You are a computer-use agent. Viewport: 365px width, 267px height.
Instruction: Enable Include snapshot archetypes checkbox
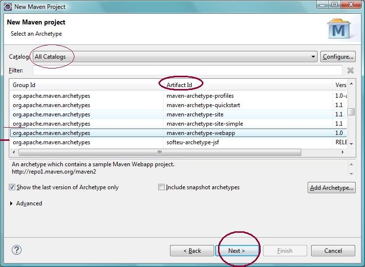pyautogui.click(x=161, y=187)
